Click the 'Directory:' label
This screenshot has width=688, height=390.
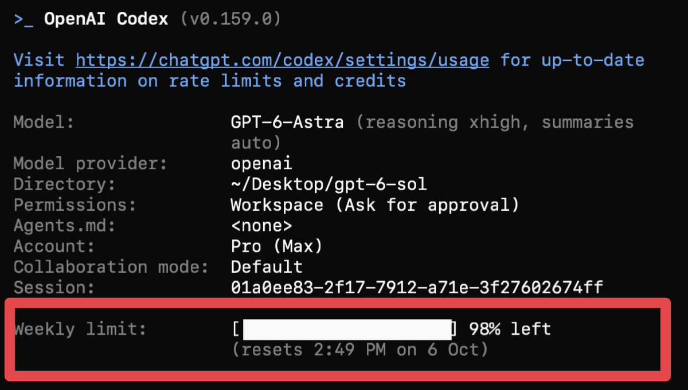click(x=65, y=184)
